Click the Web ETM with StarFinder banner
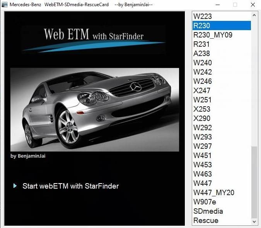The width and height of the screenshot is (261, 228). 94,39
